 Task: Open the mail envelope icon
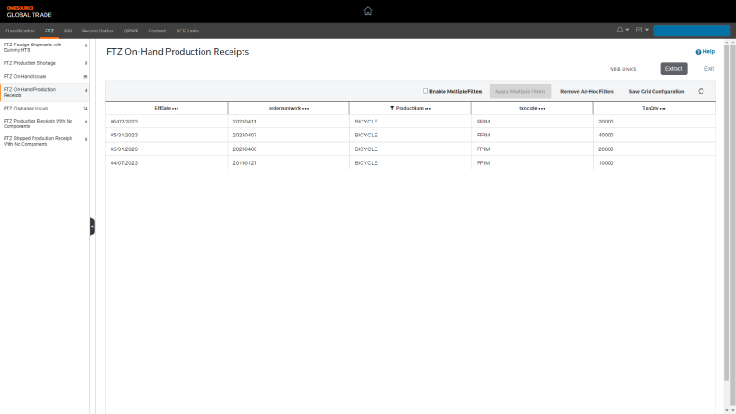coord(639,31)
